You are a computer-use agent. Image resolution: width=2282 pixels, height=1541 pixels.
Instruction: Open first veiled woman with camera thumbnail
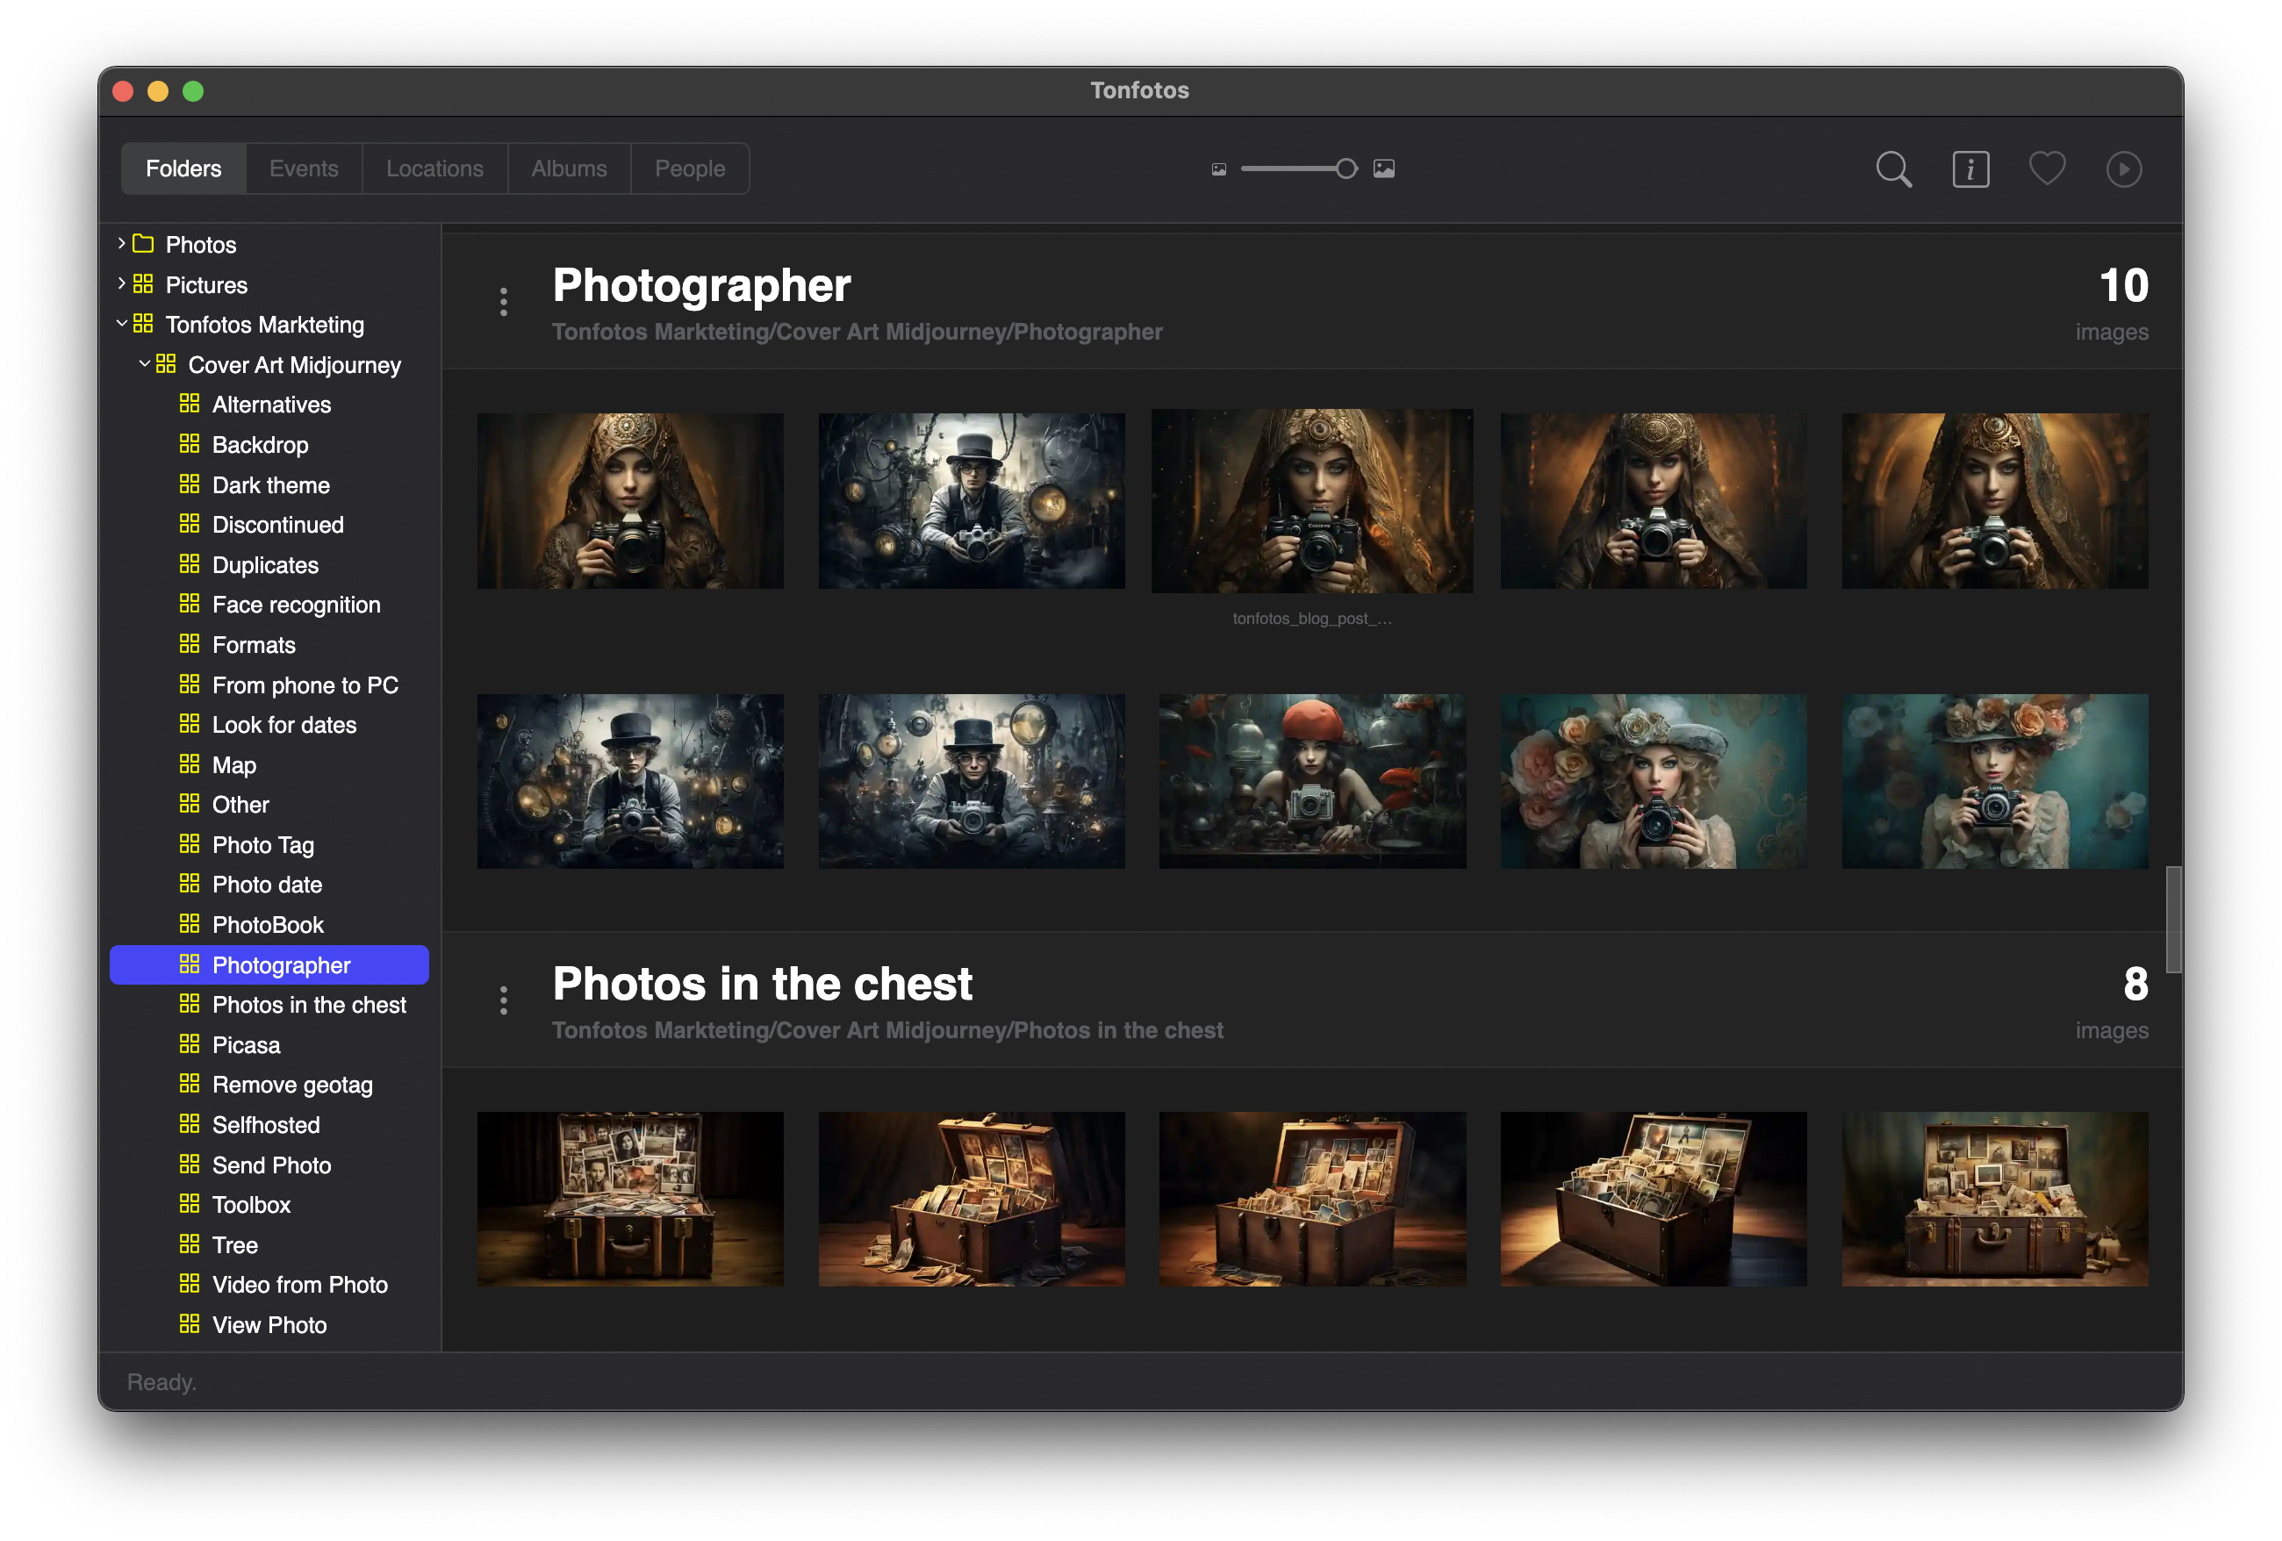(630, 500)
